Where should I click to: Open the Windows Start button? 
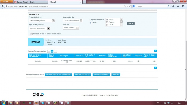coord(3,103)
